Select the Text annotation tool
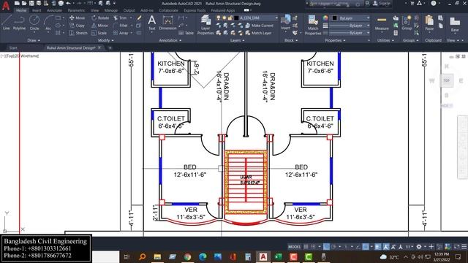Viewport: 468px width, 263px height. pos(151,23)
